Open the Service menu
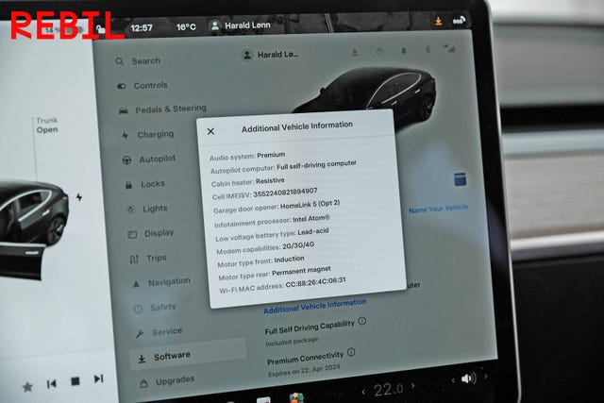 (x=159, y=331)
